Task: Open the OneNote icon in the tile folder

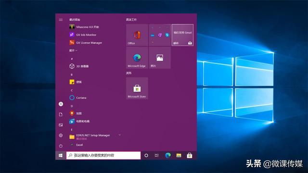Action: coord(160,35)
